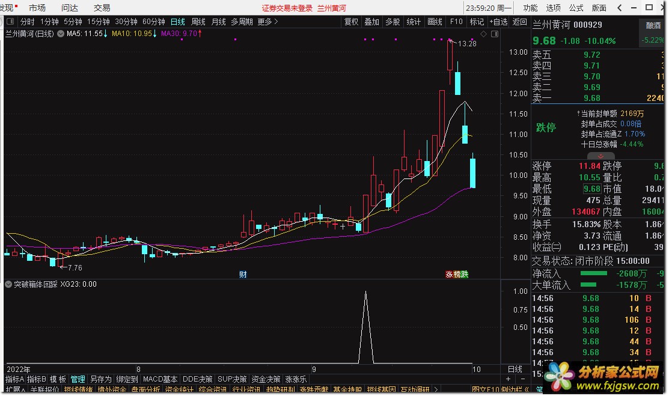The width and height of the screenshot is (669, 396).
Task: Add stock via +自选 button
Action: 498,22
